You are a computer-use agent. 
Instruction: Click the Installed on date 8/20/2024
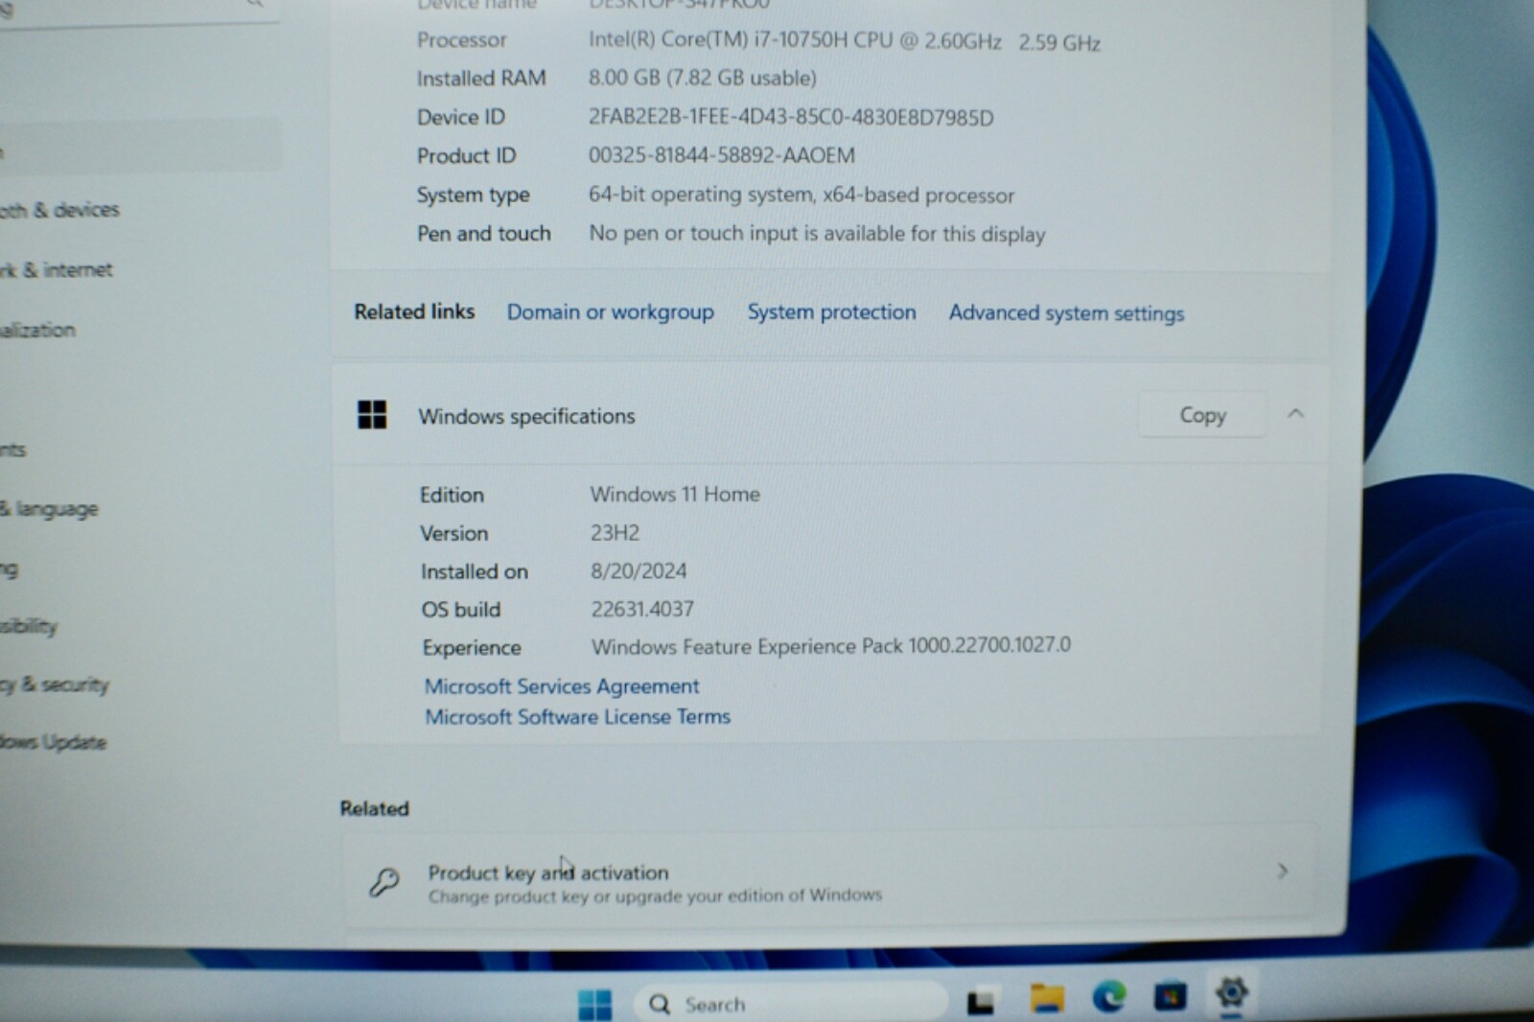(x=639, y=571)
